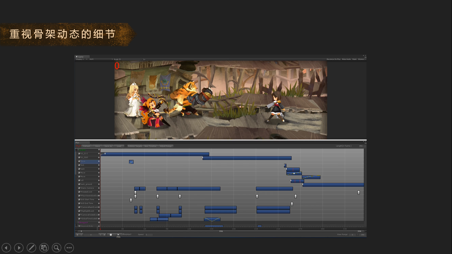Toggle Maximize On Play
The width and height of the screenshot is (452, 254).
pos(334,59)
